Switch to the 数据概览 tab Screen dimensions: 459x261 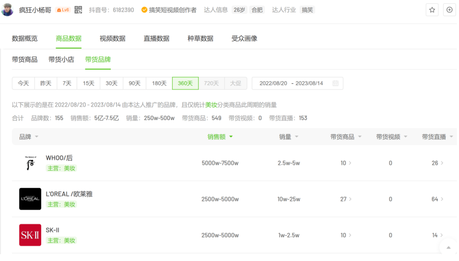[25, 39]
